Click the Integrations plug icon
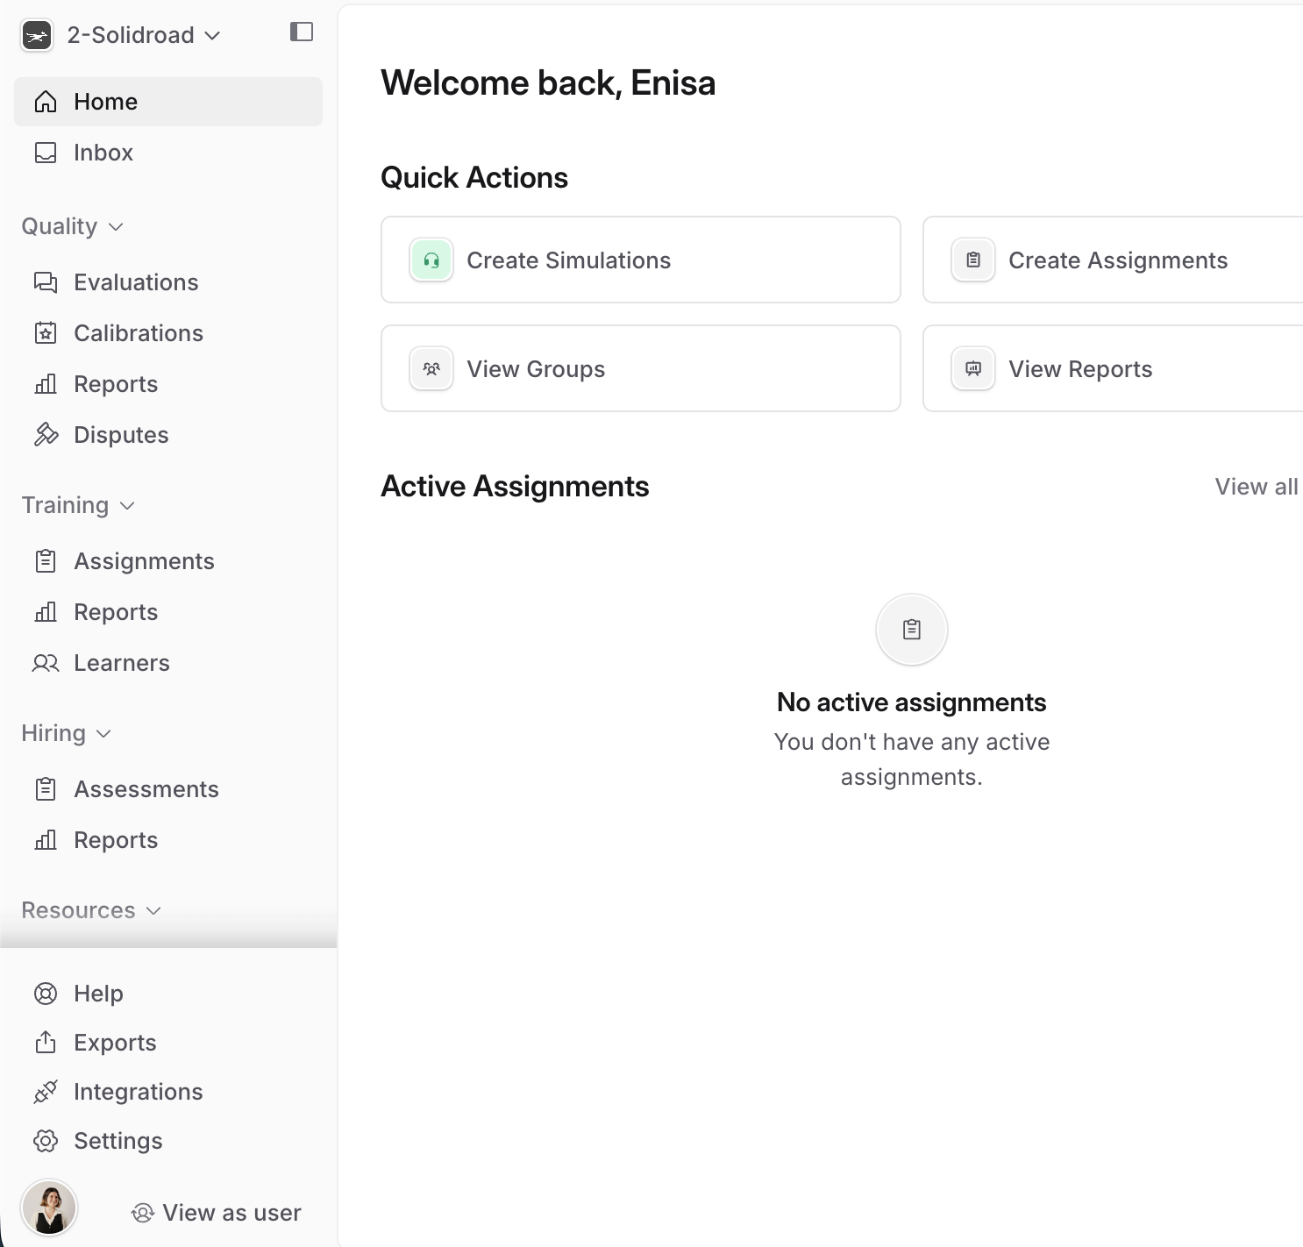The height and width of the screenshot is (1247, 1303). [x=46, y=1092]
